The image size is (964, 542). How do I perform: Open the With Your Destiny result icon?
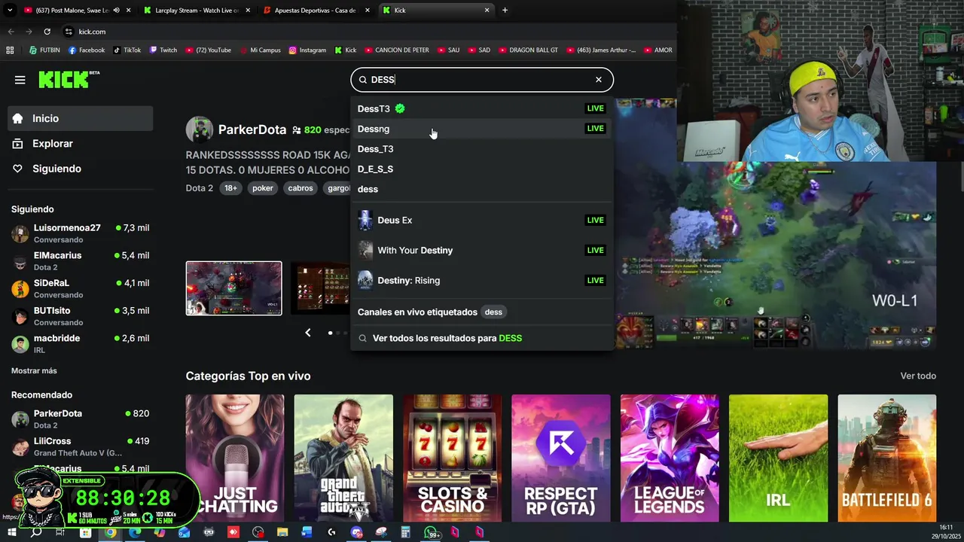coord(365,250)
